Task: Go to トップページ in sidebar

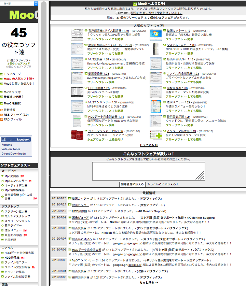Action: [x=12, y=74]
